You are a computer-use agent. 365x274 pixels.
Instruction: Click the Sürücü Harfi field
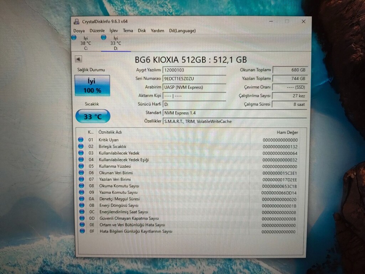(194, 104)
